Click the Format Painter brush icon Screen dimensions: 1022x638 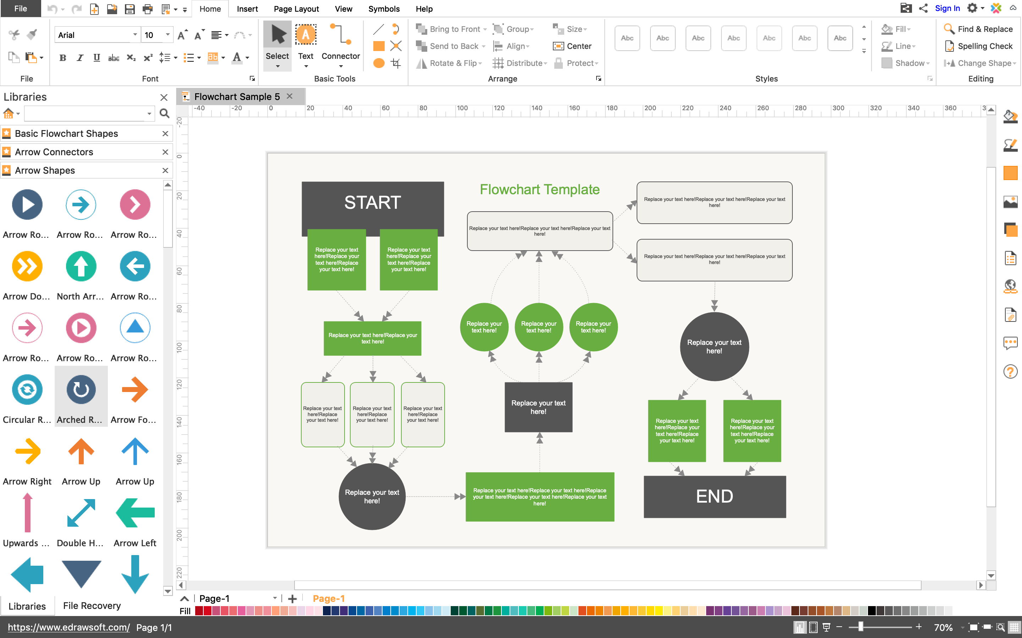point(32,35)
